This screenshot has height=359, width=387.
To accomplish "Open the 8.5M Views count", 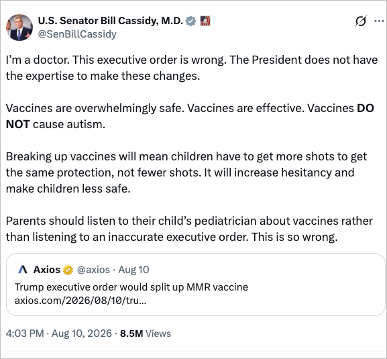I will (146, 334).
